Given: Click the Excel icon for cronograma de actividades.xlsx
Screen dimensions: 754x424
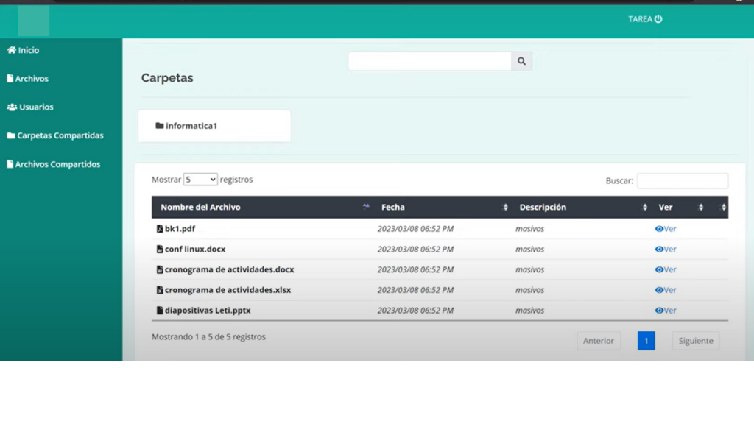Looking at the screenshot, I should click(x=160, y=290).
